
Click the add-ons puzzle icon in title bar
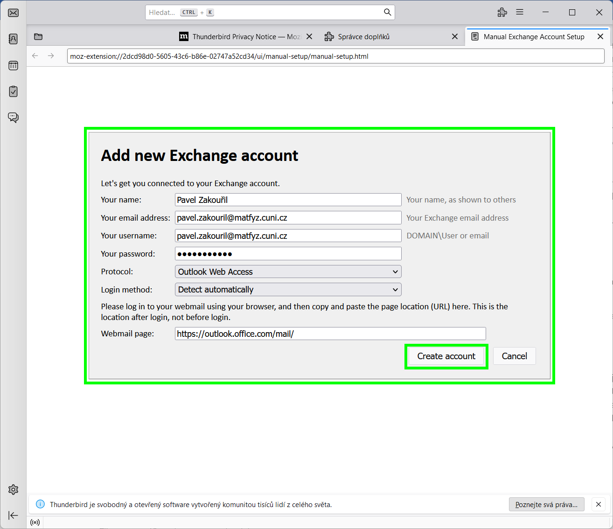click(502, 13)
